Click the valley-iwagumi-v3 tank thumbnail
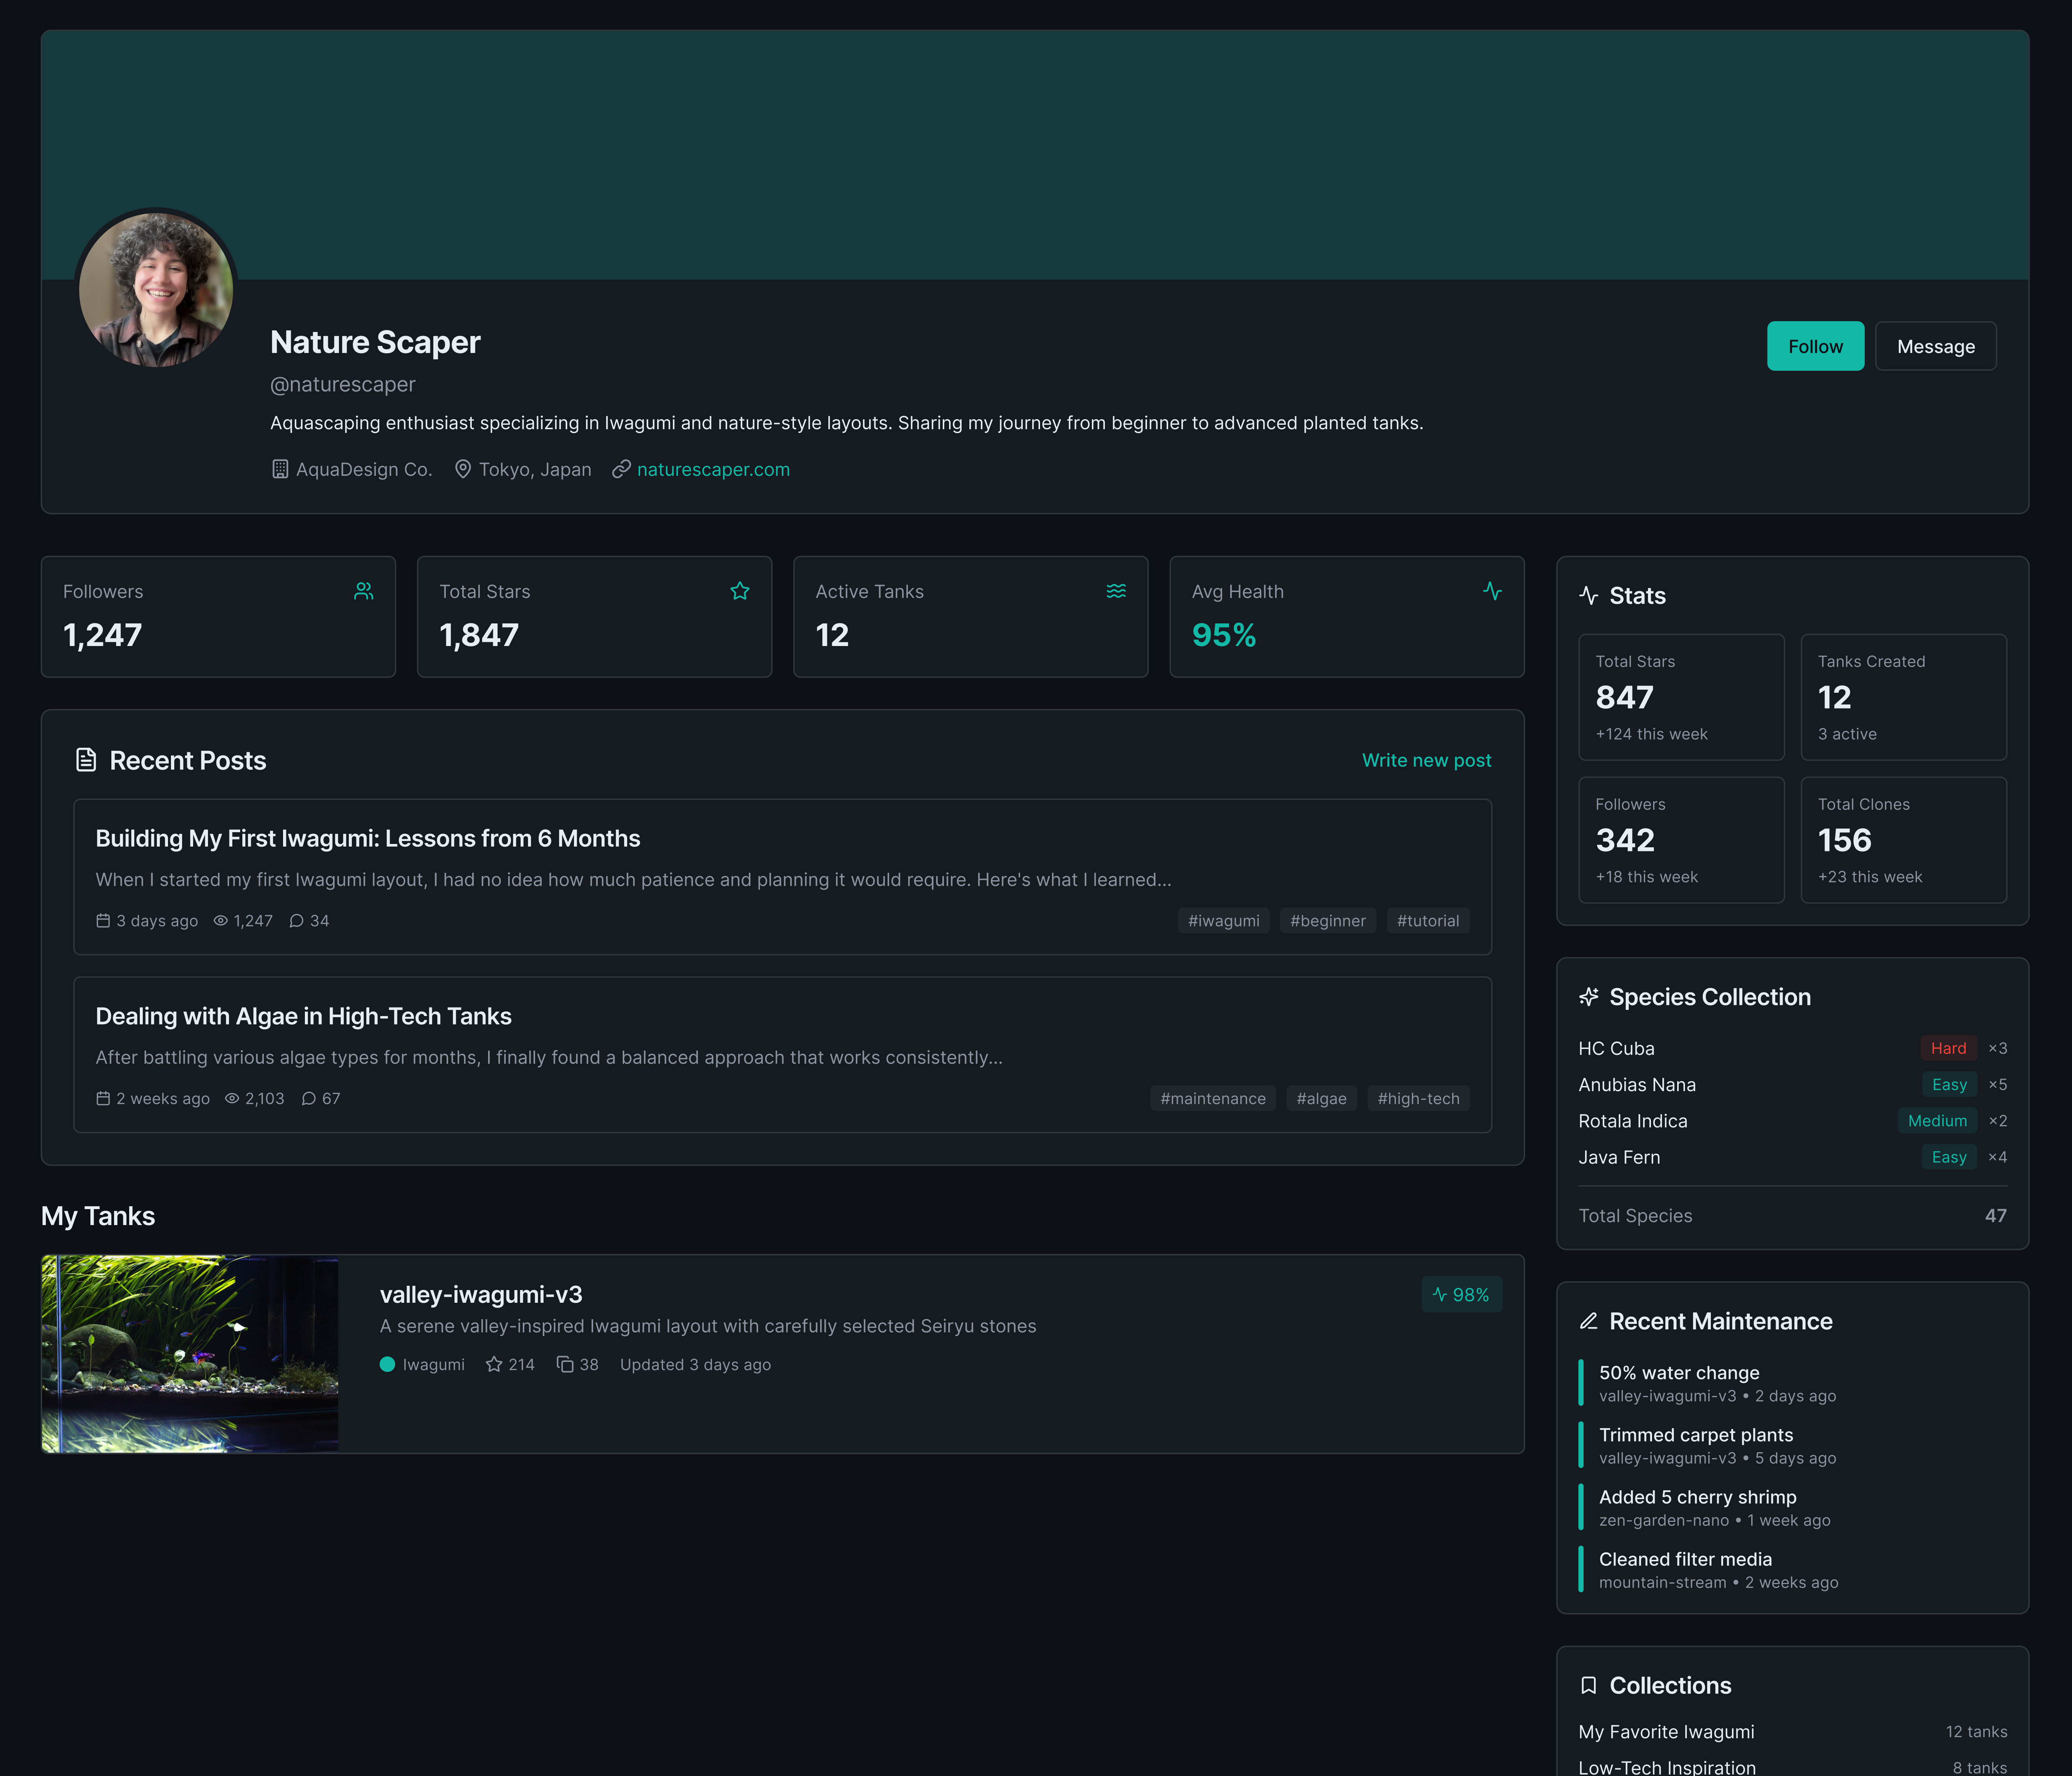 [x=190, y=1354]
